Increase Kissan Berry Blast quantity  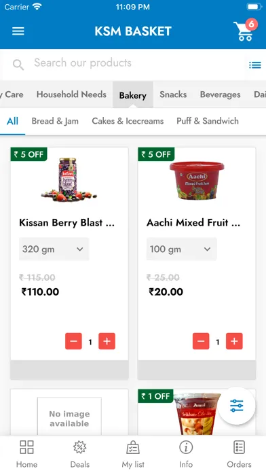point(107,341)
